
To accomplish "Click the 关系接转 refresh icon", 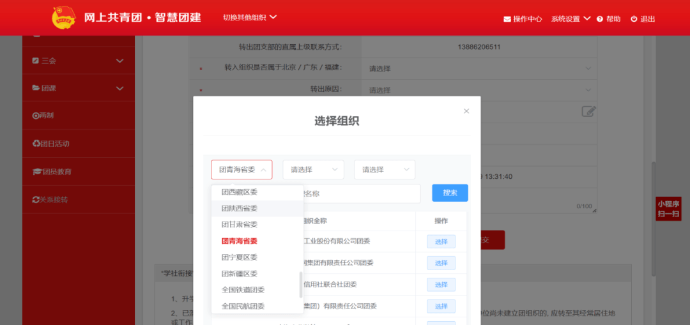I will click(36, 200).
